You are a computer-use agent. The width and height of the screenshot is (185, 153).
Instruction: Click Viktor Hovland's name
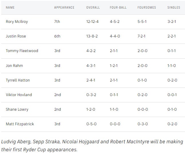(x=19, y=95)
